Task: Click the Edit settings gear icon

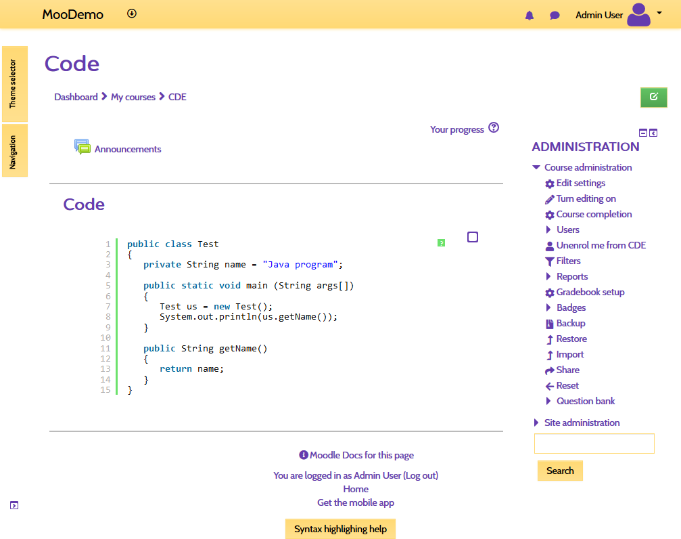Action: point(550,184)
